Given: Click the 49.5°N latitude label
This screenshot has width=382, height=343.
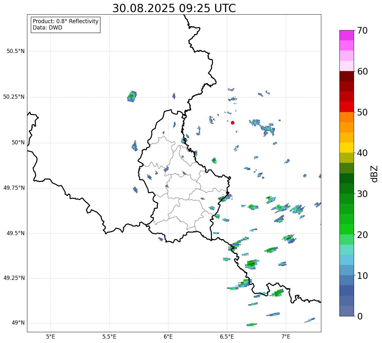Looking at the screenshot, I should (x=16, y=233).
